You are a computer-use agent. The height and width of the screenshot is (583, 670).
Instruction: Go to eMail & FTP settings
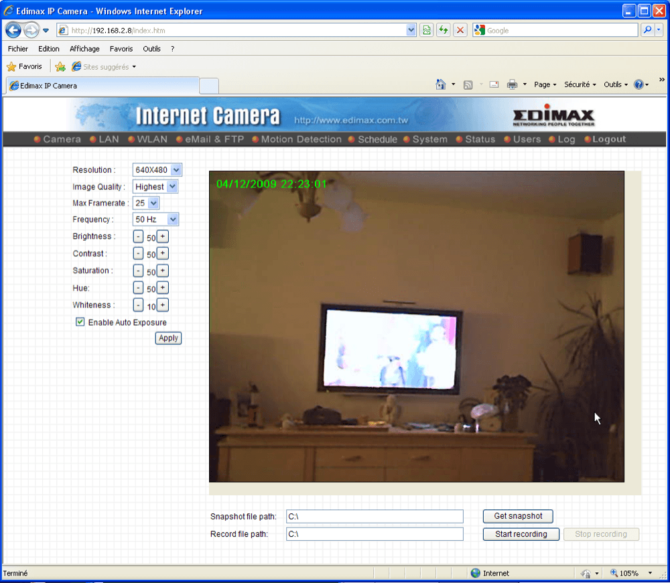click(x=210, y=139)
